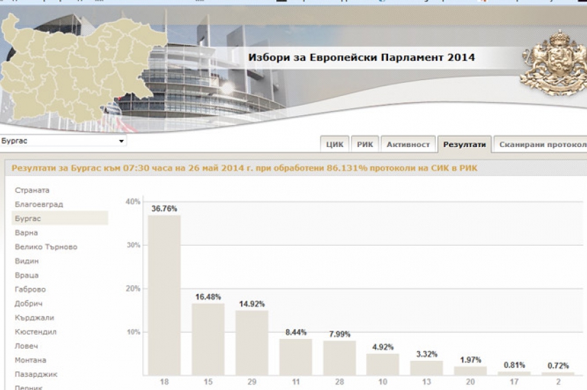Image resolution: width=587 pixels, height=390 pixels.
Task: Choose Варна from the region list
Action: (26, 233)
